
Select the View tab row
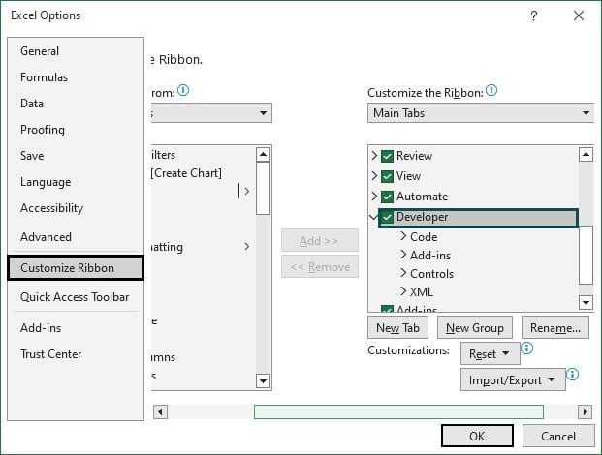408,176
